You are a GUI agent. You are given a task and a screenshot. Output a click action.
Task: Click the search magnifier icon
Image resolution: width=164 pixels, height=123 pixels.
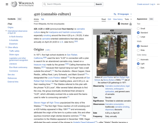(45, 4)
